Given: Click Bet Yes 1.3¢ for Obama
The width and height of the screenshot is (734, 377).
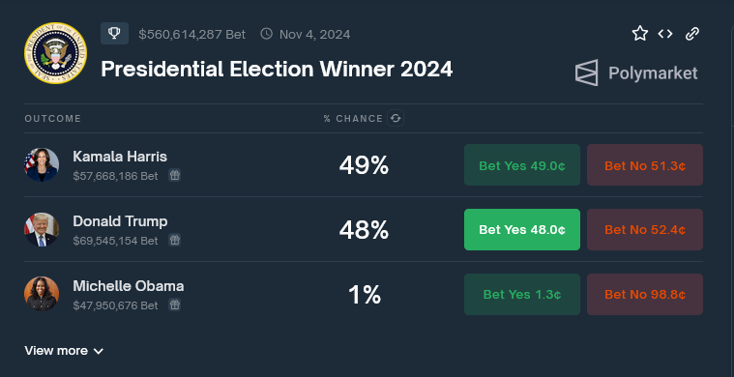Looking at the screenshot, I should coord(522,294).
